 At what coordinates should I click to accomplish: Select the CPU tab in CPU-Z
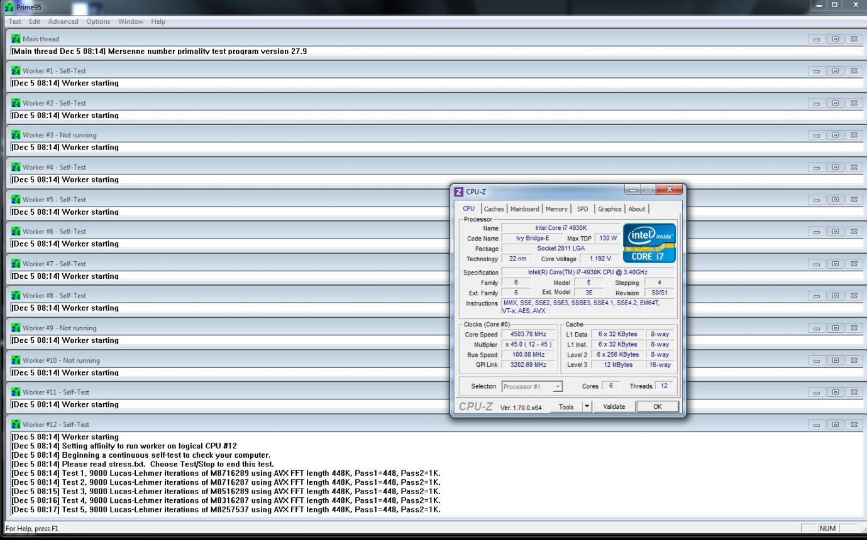(x=469, y=208)
